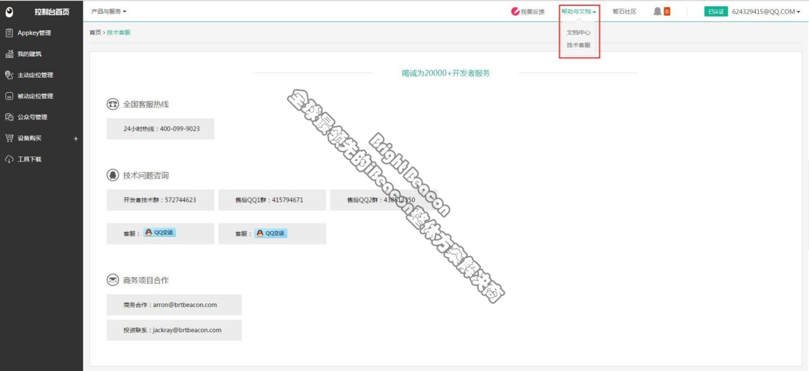Click the 我的建筑 building icon
Screen dimensions: 809x371
click(x=9, y=54)
